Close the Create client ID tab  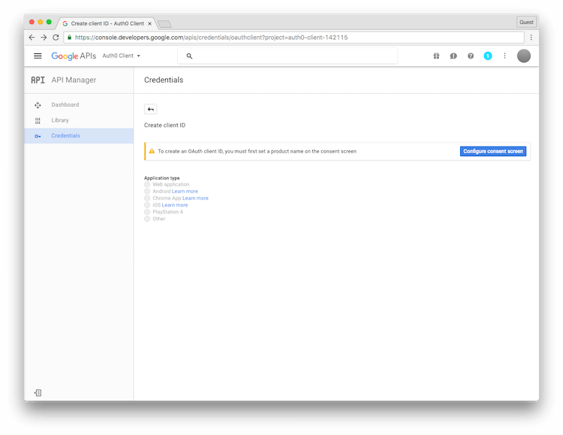(x=149, y=24)
